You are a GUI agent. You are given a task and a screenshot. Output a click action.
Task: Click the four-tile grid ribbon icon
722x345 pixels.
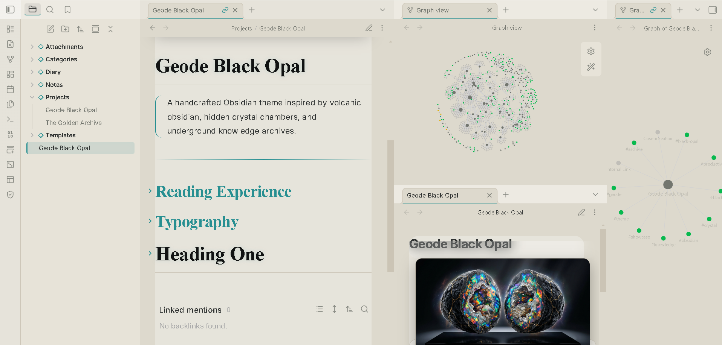click(10, 74)
